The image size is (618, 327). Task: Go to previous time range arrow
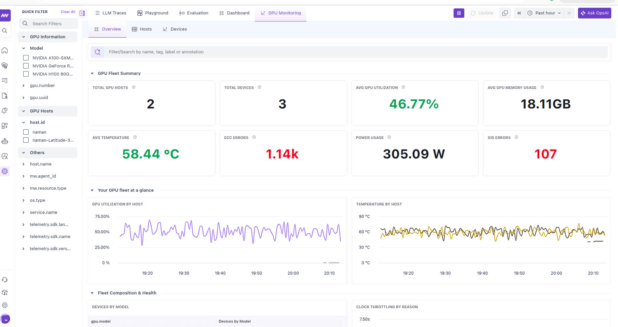(x=519, y=13)
